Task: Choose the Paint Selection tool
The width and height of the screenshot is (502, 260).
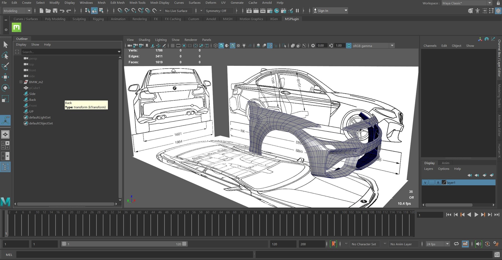Action: click(5, 66)
